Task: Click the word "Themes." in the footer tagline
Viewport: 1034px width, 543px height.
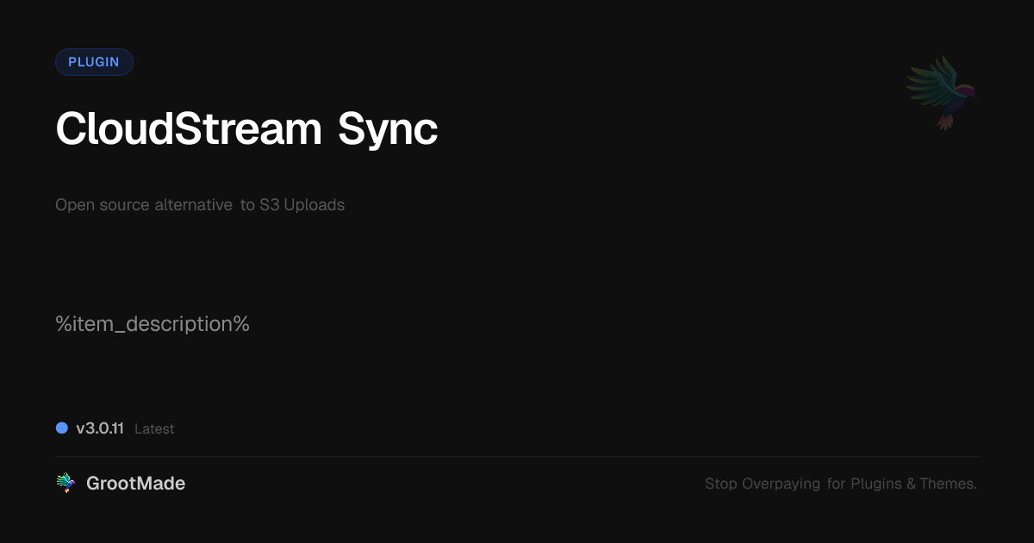Action: tap(948, 484)
